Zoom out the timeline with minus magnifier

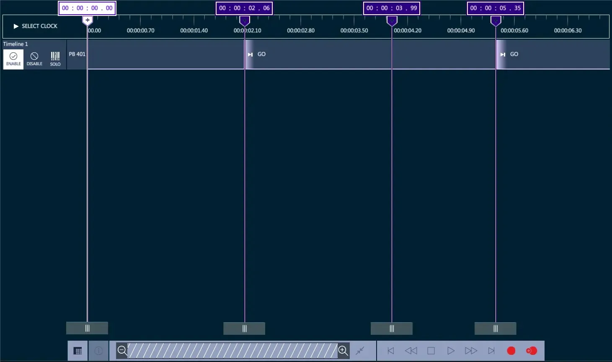click(x=122, y=350)
